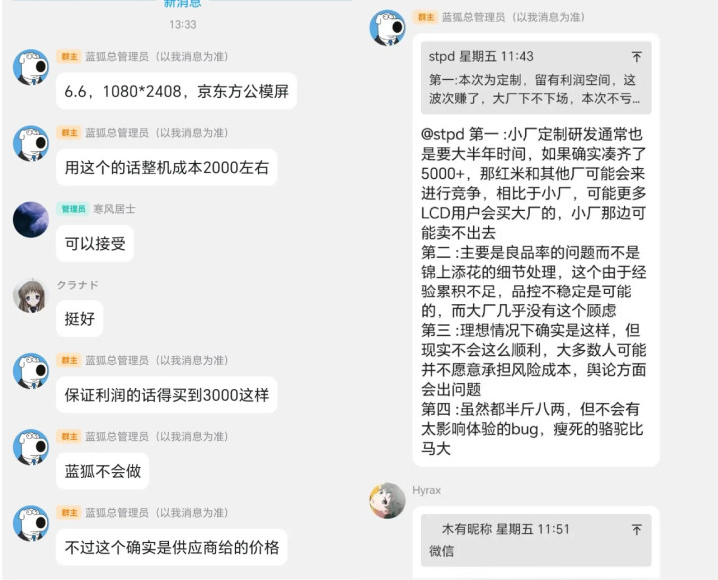Jump to the quoted stpd message via arrow
The height and width of the screenshot is (580, 718).
[x=636, y=57]
